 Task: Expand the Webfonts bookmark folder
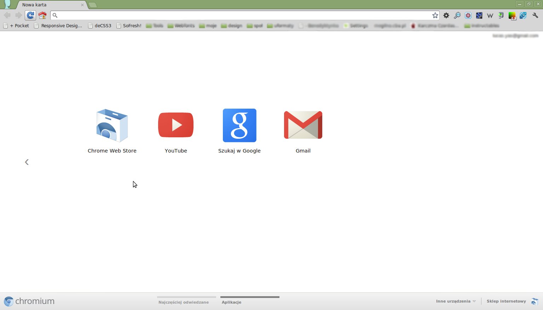point(181,25)
